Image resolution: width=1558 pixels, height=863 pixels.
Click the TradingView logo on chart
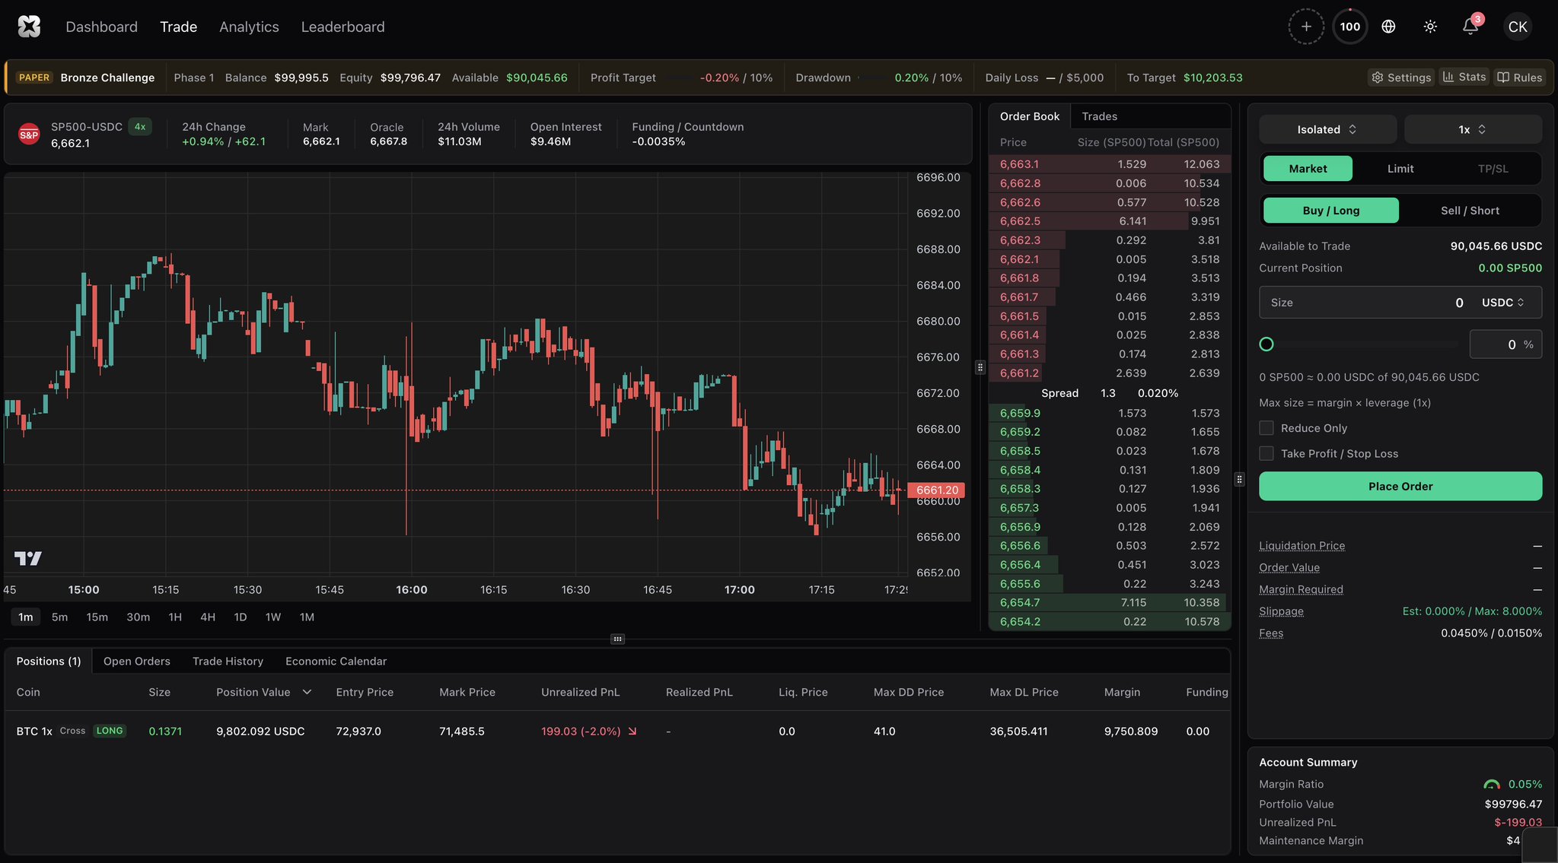pyautogui.click(x=28, y=558)
